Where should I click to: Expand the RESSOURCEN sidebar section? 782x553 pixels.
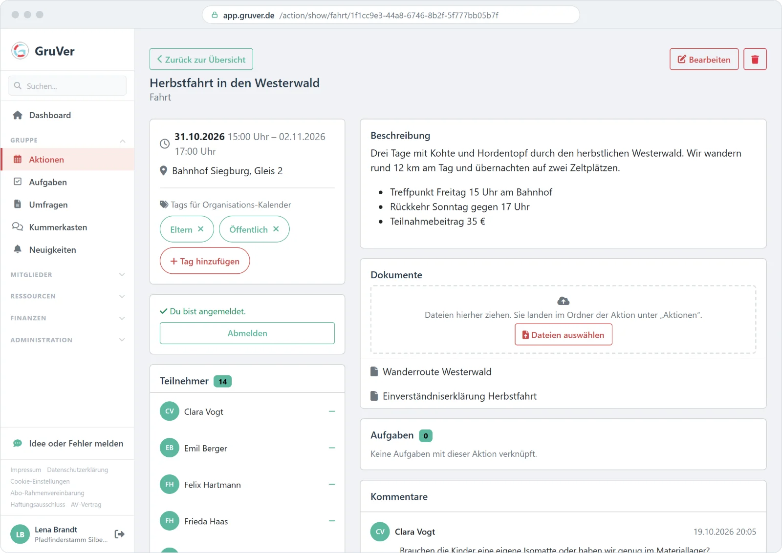point(67,296)
